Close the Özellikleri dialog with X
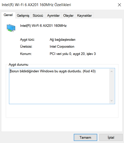The height and width of the screenshot is (143, 124). click(x=119, y=5)
